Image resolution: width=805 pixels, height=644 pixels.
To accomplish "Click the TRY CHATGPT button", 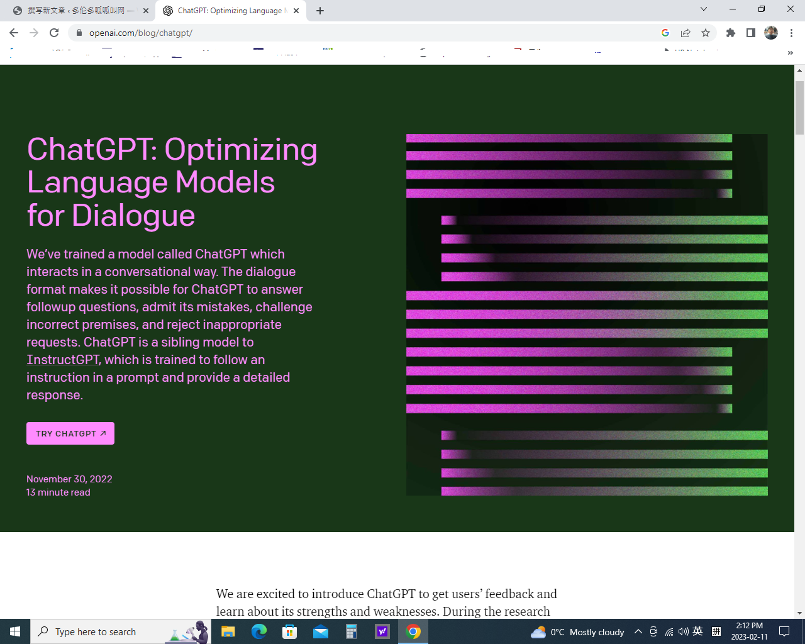I will [x=70, y=433].
